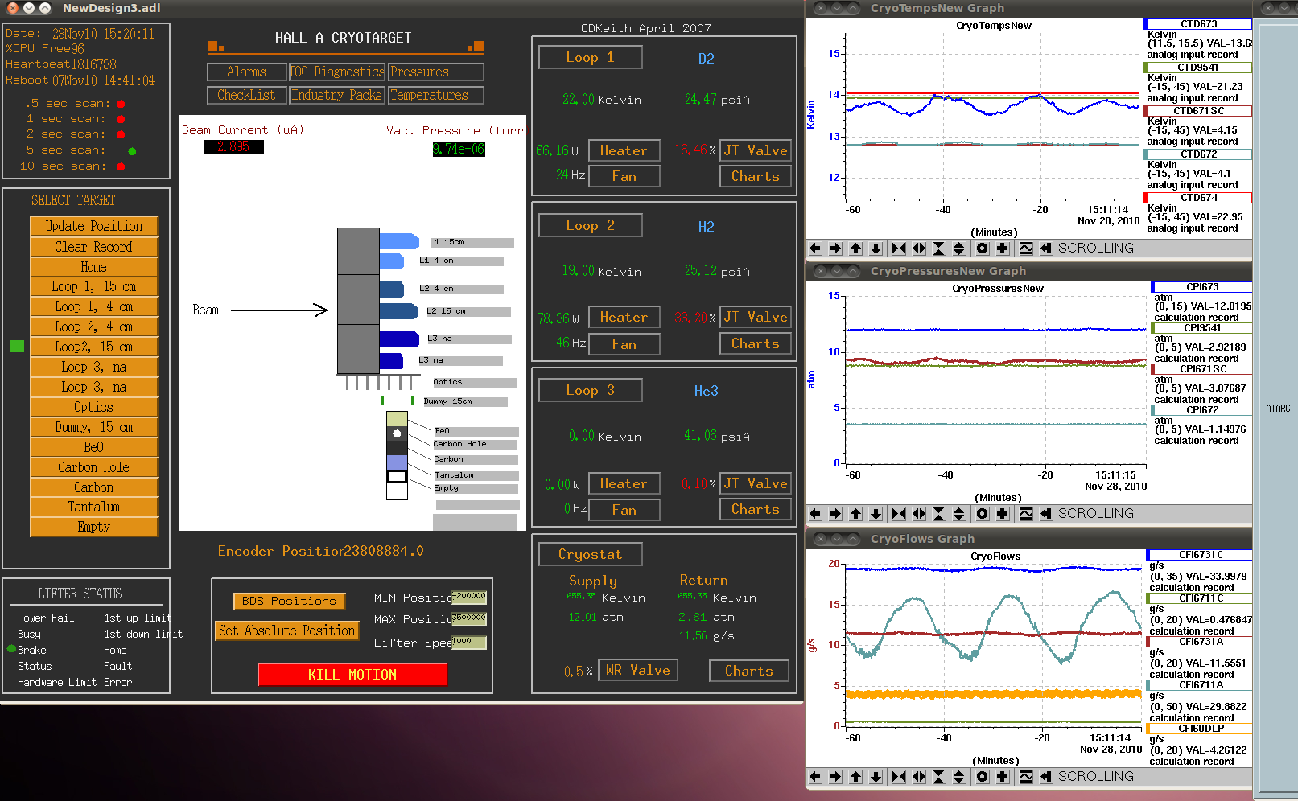Open Temperatures related display menu

click(x=435, y=95)
